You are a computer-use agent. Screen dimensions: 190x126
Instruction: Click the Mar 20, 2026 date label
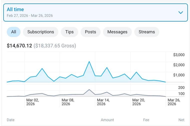pos(138,102)
